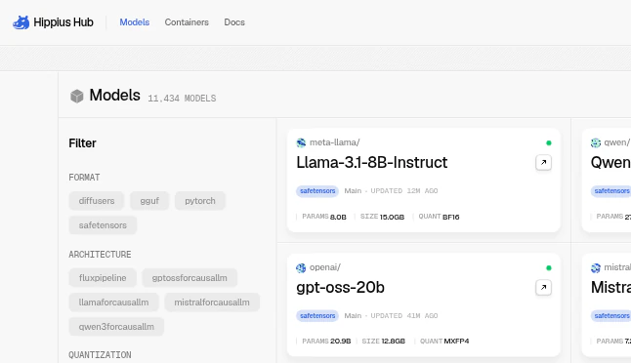The image size is (631, 363).
Task: Click 'UPDATED 12M AGO' text
Action: click(404, 191)
